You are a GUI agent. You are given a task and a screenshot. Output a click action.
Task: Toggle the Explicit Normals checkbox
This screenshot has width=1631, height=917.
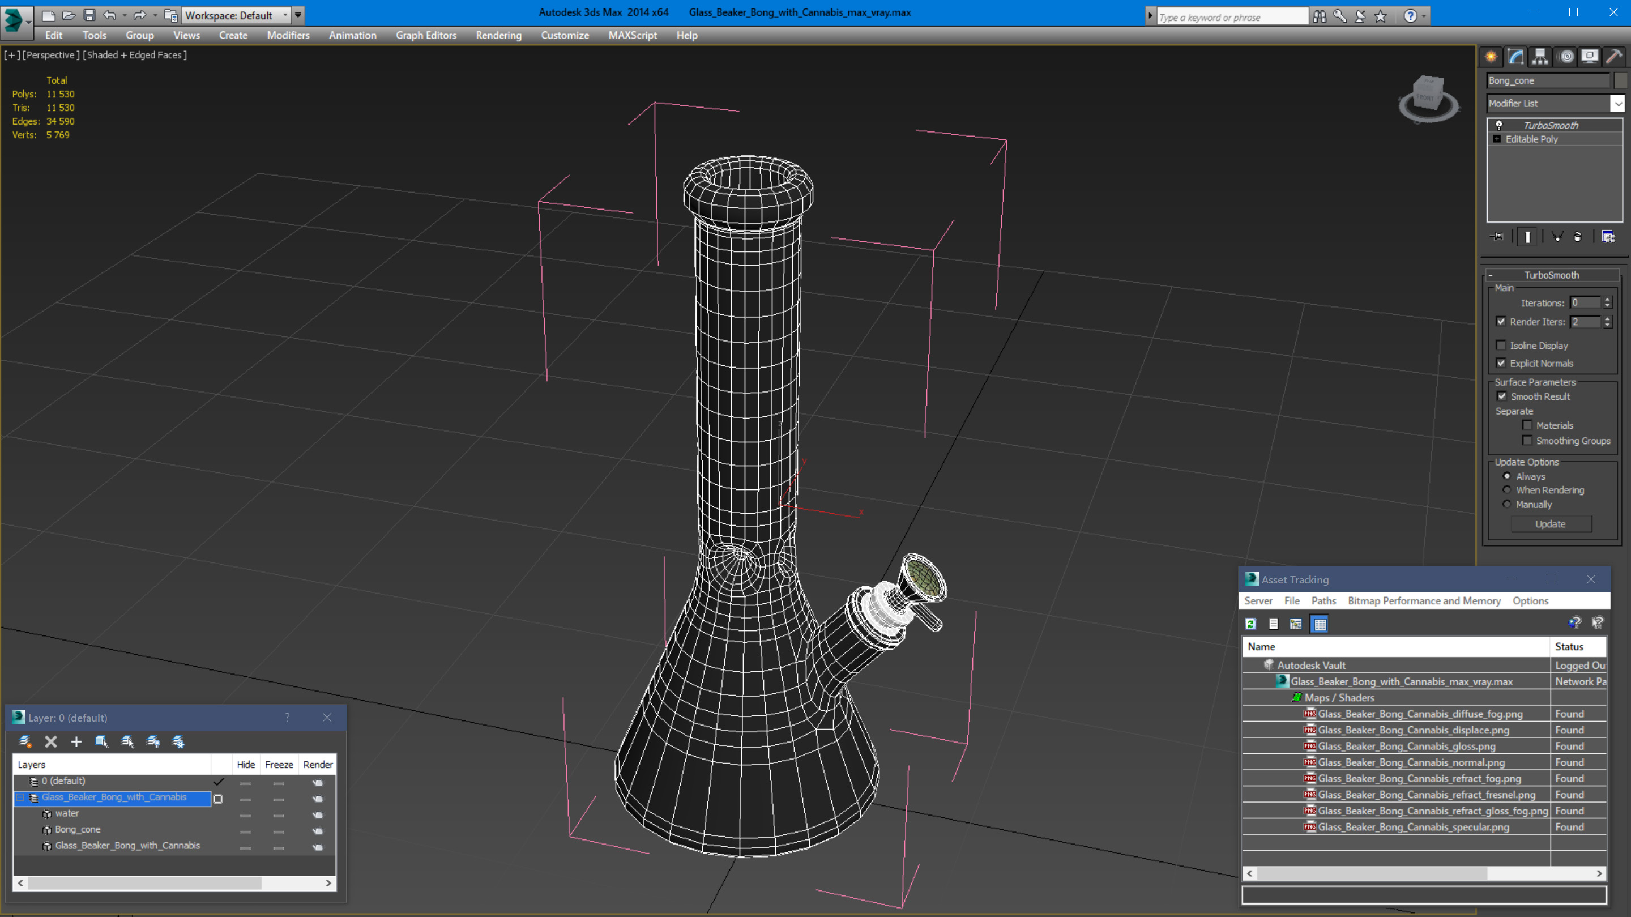point(1501,364)
